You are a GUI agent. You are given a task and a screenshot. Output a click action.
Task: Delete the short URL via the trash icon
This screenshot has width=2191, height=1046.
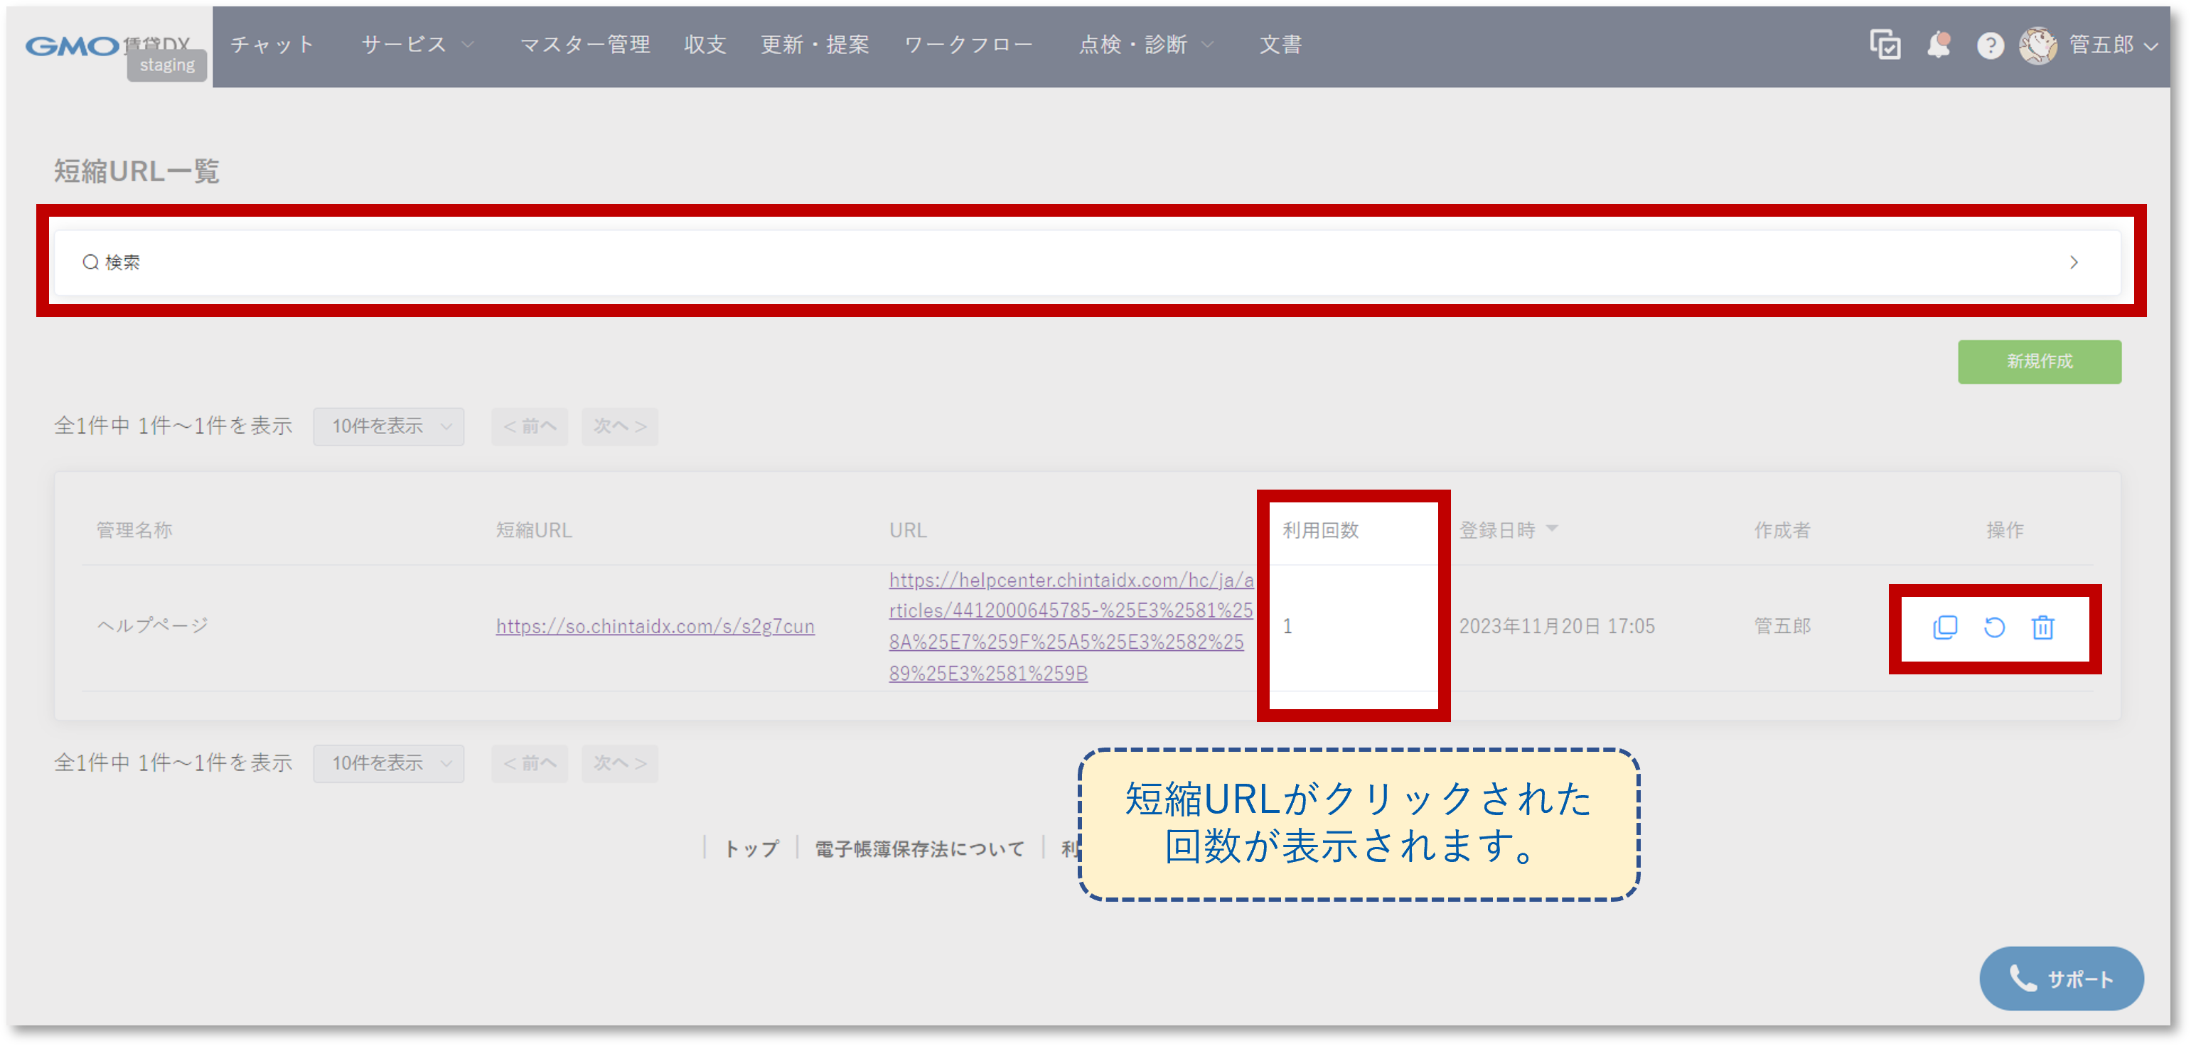[2043, 628]
